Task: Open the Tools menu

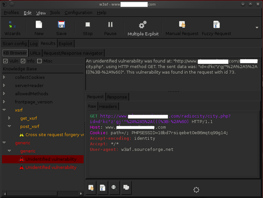Action: click(x=55, y=13)
